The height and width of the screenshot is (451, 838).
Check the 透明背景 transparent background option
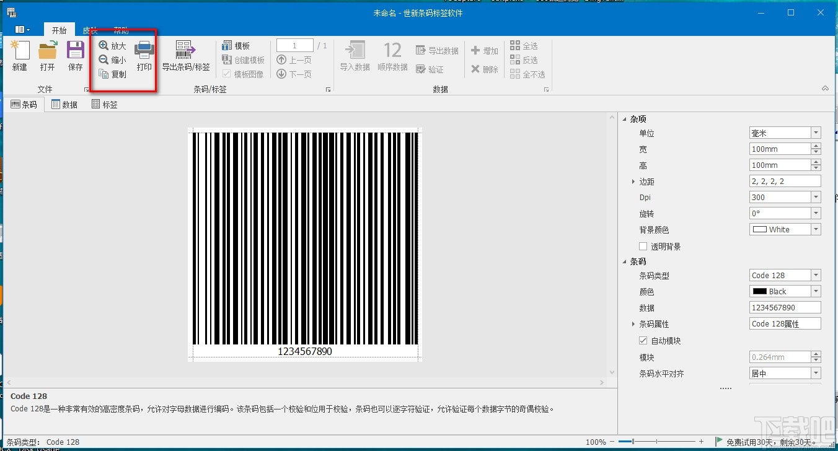(x=643, y=245)
